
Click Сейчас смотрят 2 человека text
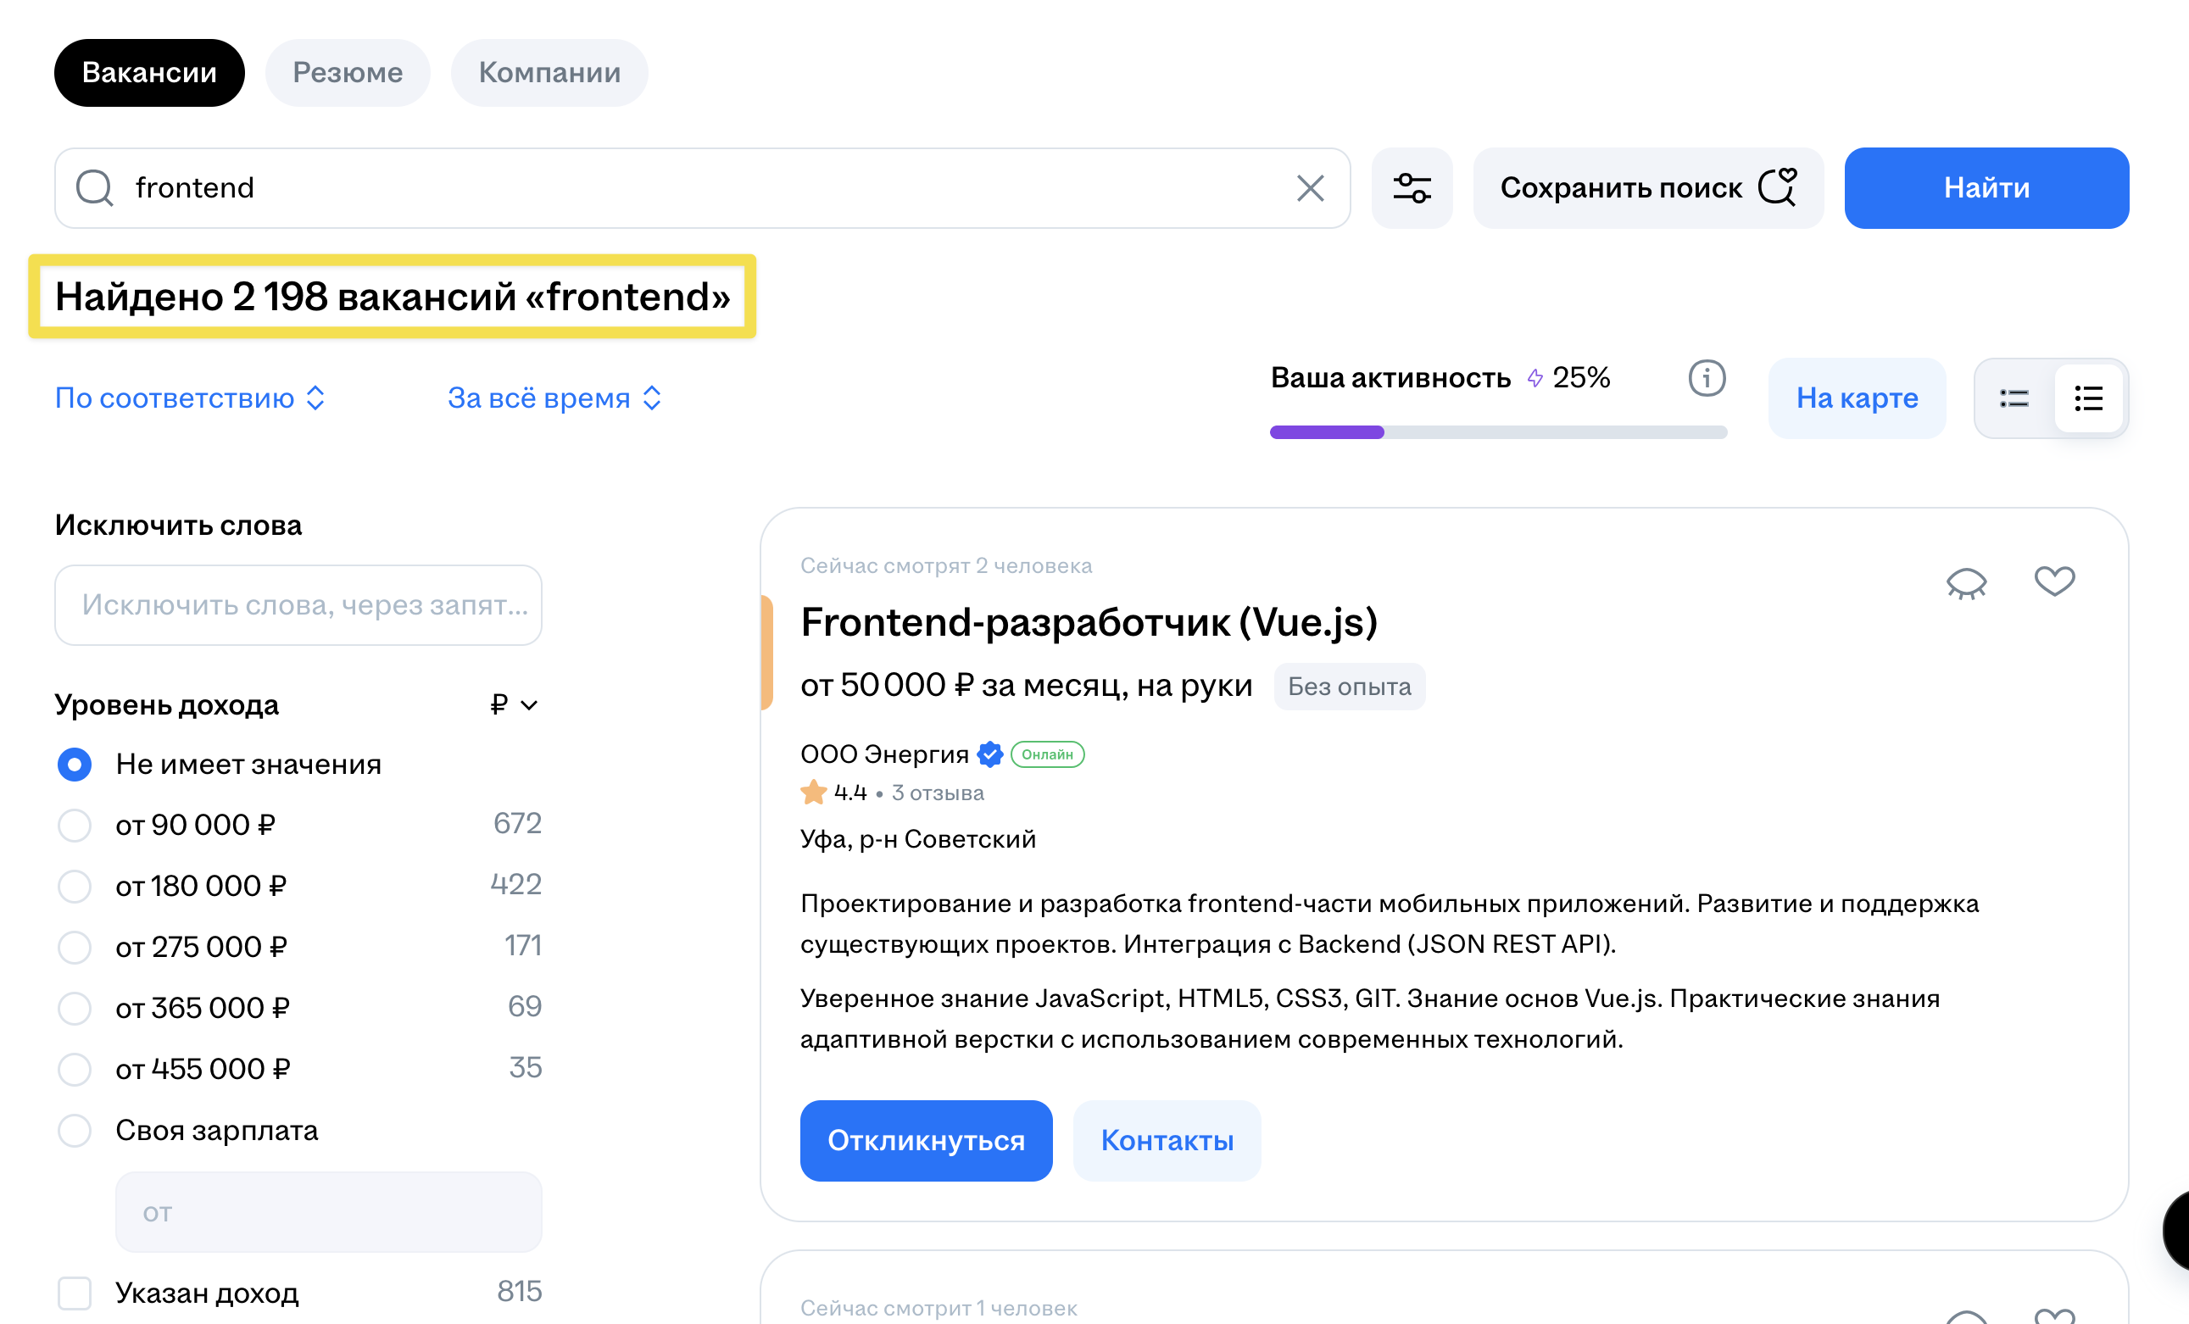(945, 565)
